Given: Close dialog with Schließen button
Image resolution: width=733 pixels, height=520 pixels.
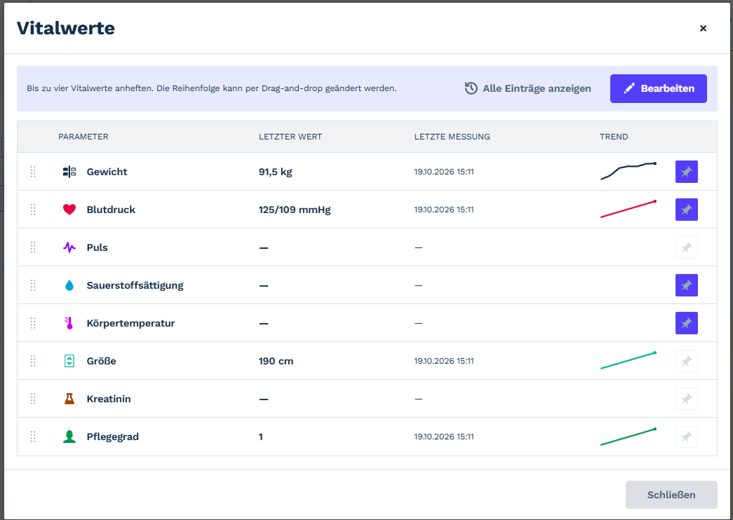Looking at the screenshot, I should point(671,494).
